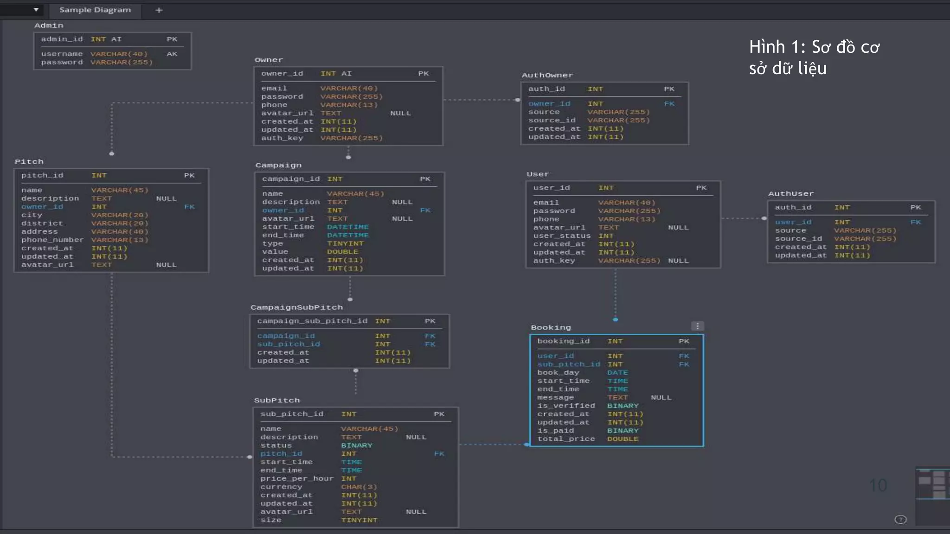
Task: Click the Campaign table title
Action: (x=278, y=165)
